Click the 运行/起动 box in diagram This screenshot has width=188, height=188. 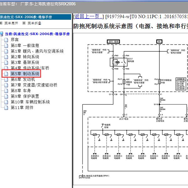(113, 42)
